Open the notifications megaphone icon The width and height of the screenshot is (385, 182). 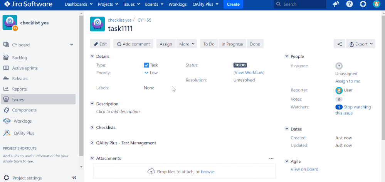(x=336, y=4)
